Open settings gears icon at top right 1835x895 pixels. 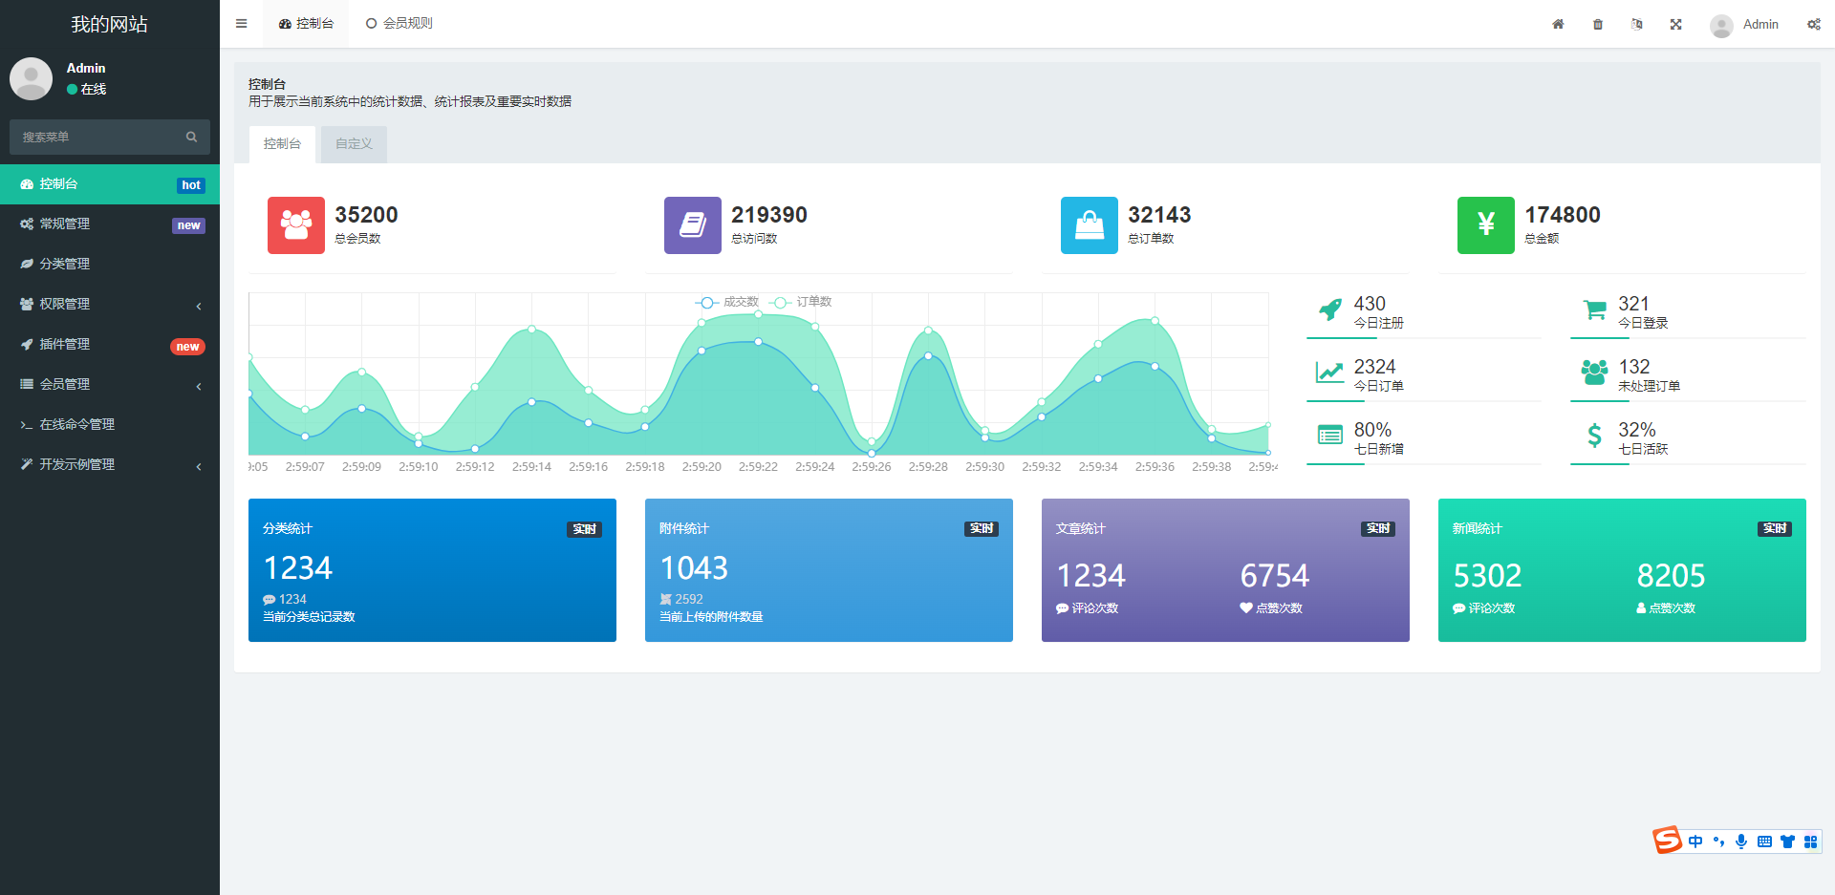1813,24
